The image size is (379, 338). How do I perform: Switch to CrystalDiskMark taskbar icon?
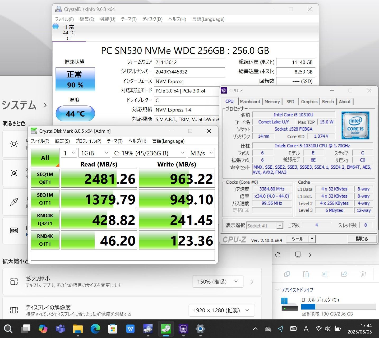pyautogui.click(x=166, y=329)
